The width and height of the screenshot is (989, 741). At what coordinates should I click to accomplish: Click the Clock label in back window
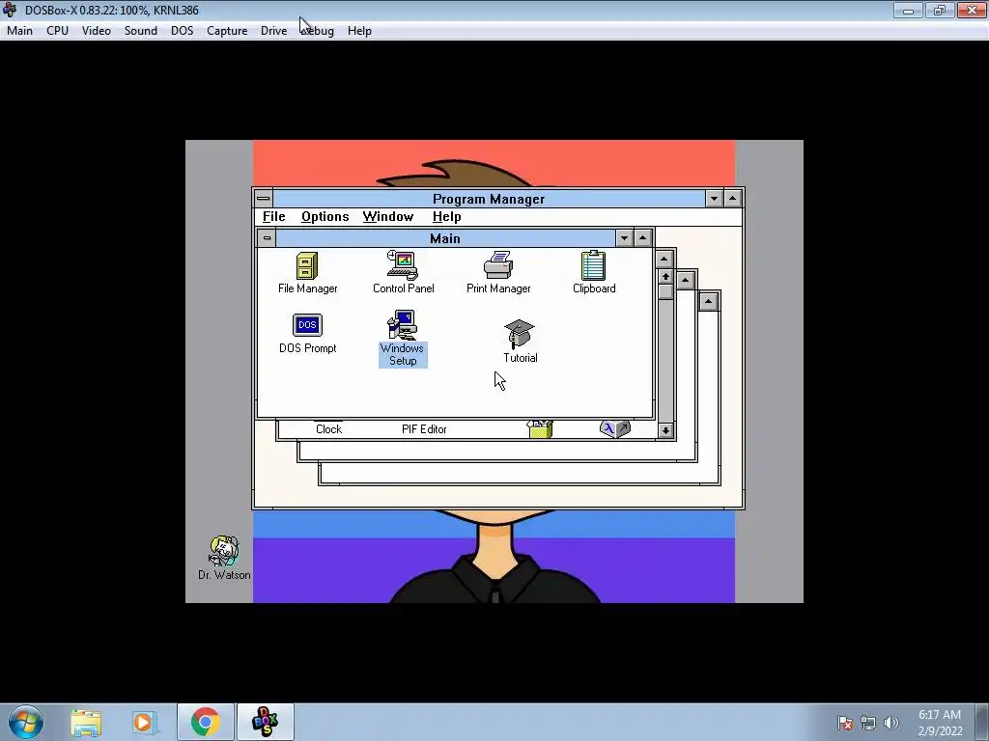(x=328, y=429)
